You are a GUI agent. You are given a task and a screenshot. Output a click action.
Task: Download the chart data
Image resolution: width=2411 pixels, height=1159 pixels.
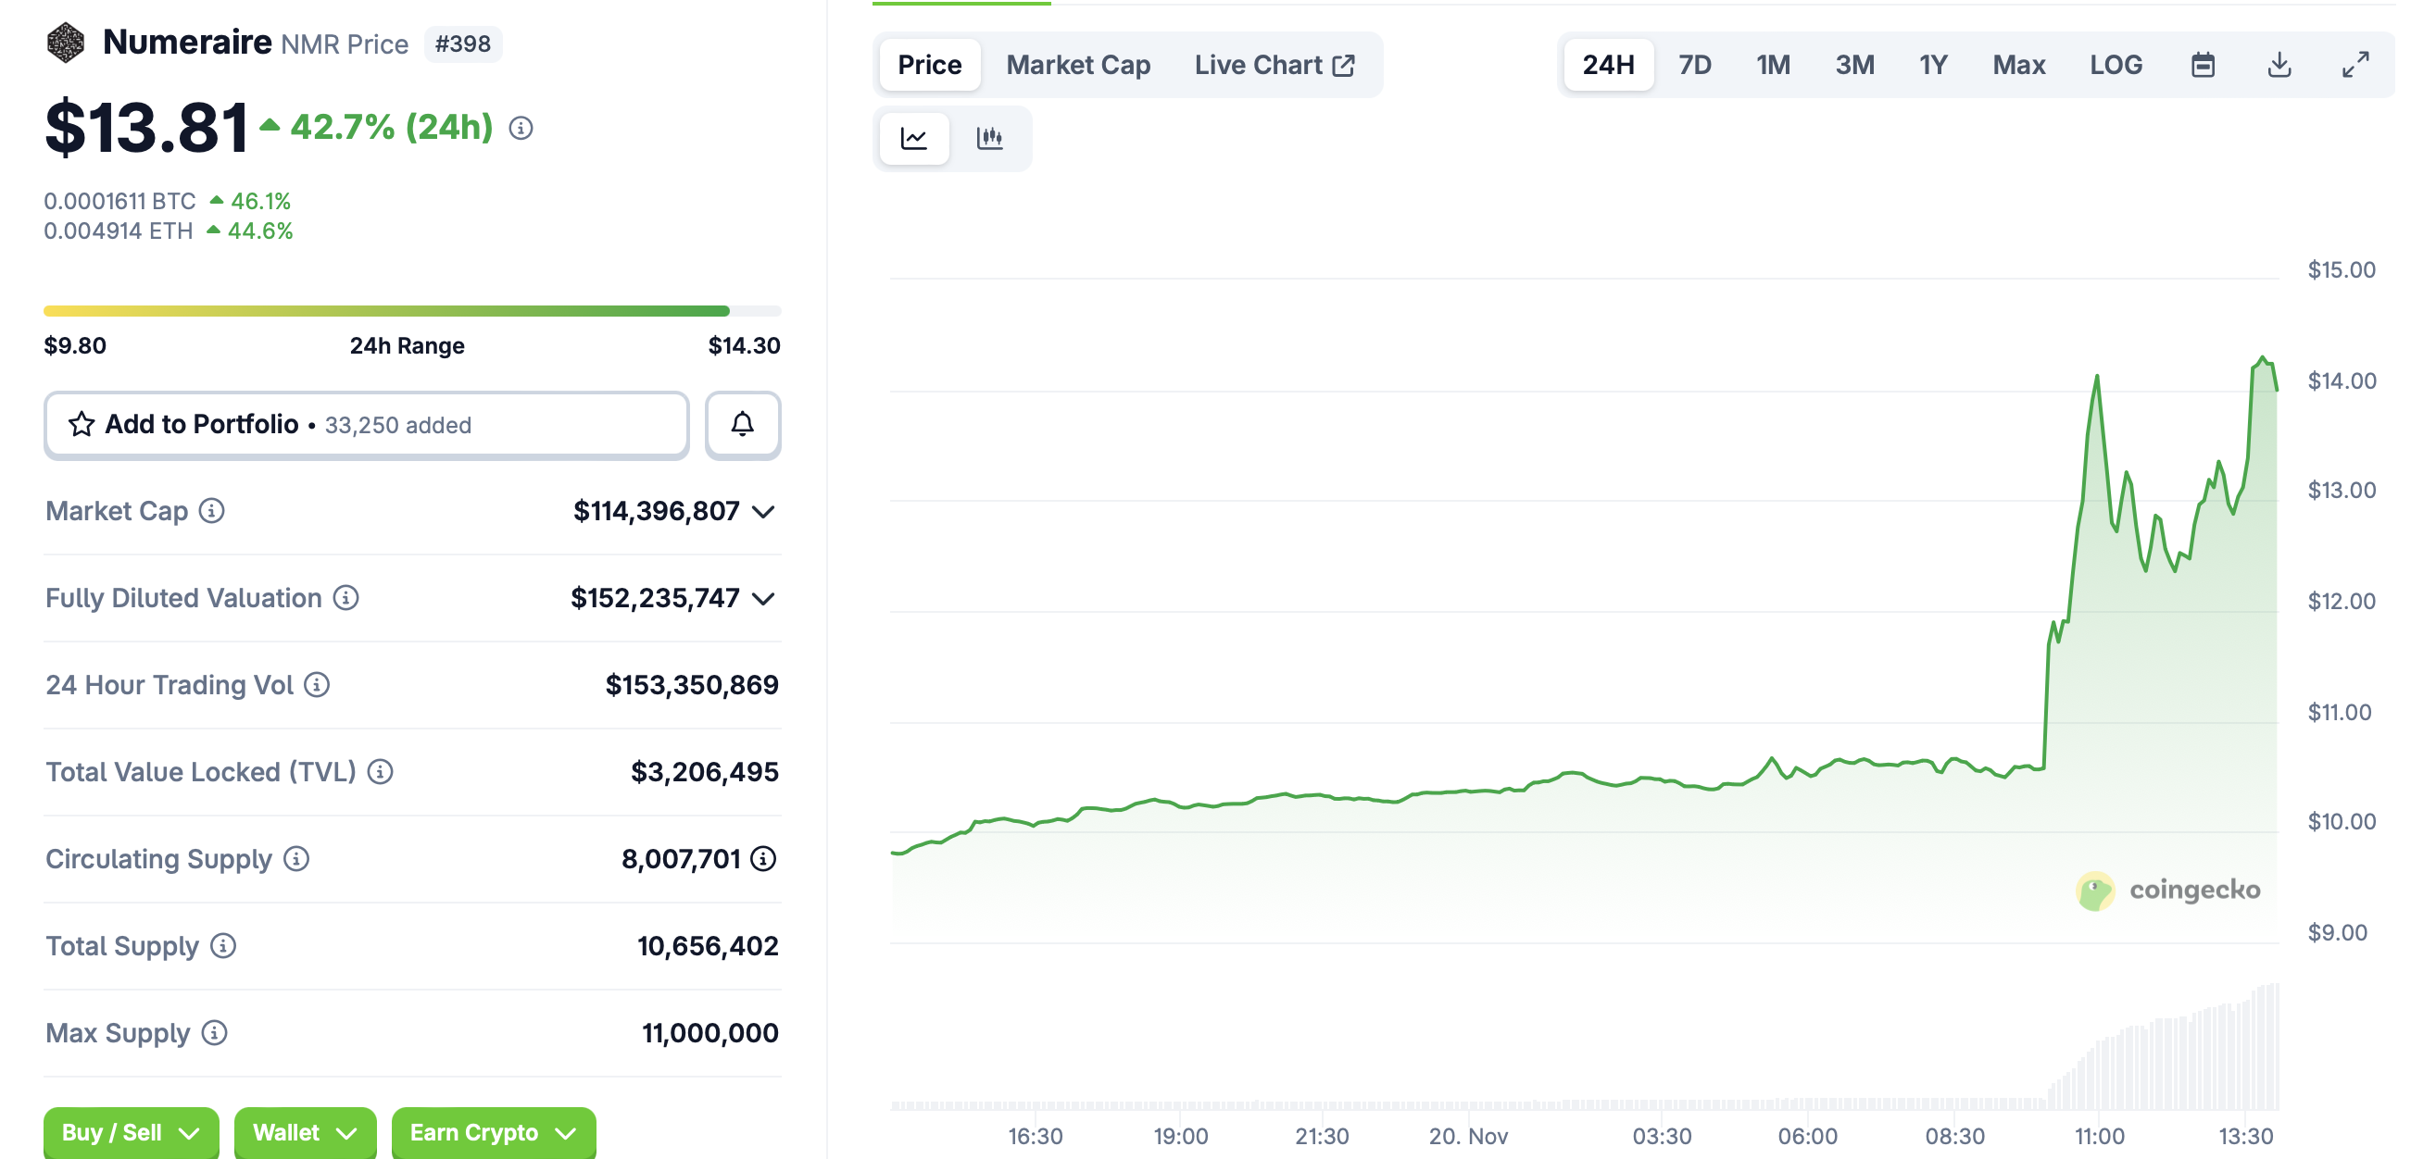coord(2279,65)
